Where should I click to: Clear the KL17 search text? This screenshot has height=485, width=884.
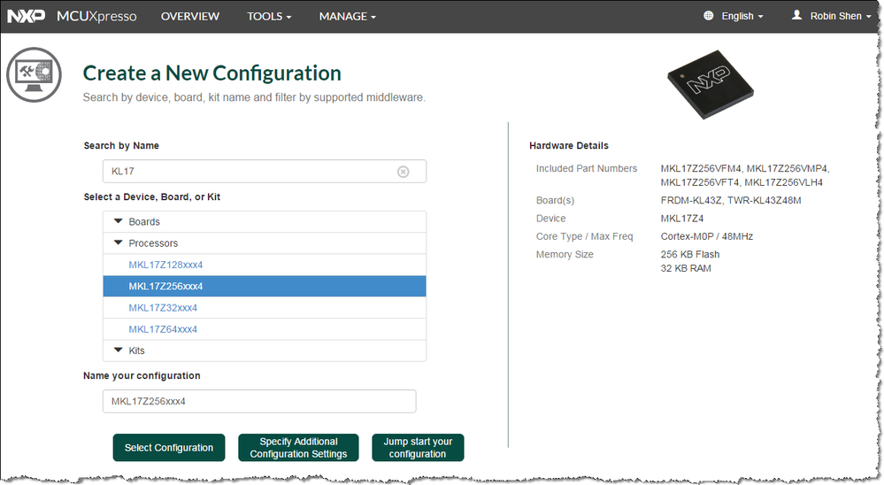coord(404,172)
